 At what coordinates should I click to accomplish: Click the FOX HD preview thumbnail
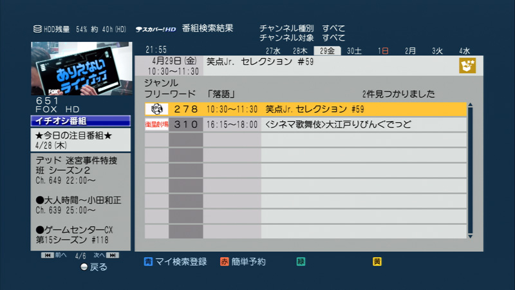click(x=82, y=69)
